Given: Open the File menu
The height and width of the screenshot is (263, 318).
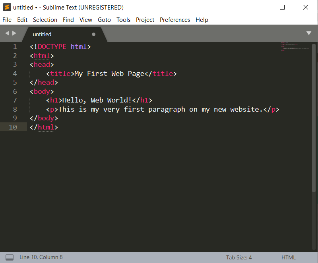Looking at the screenshot, I should pos(7,19).
